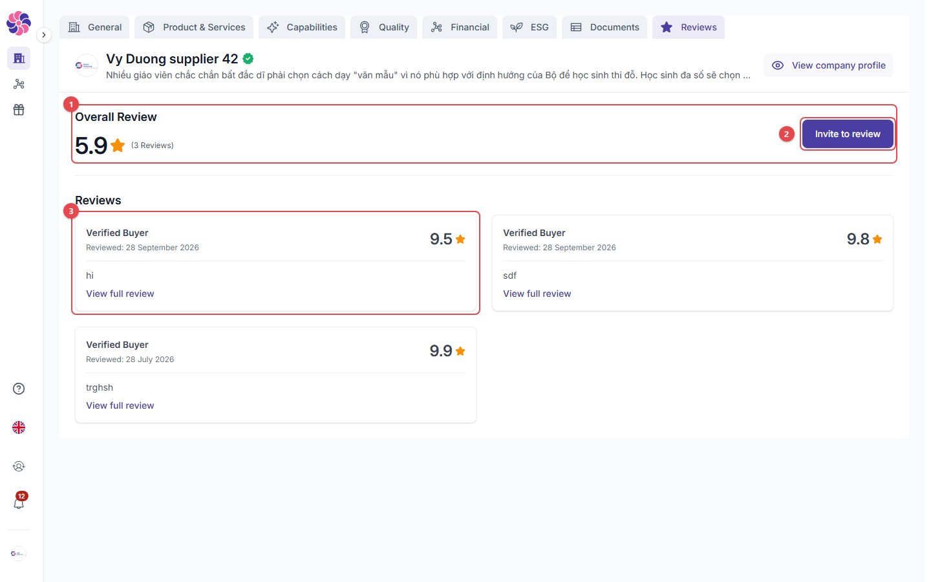Open the network connections sidebar icon

19,84
